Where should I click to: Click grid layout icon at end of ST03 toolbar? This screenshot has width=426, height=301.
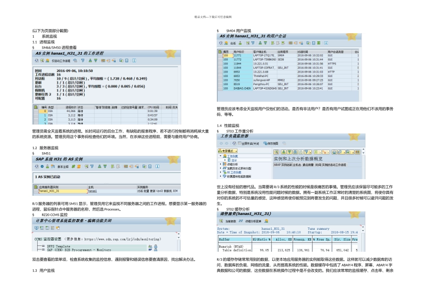coord(357,152)
